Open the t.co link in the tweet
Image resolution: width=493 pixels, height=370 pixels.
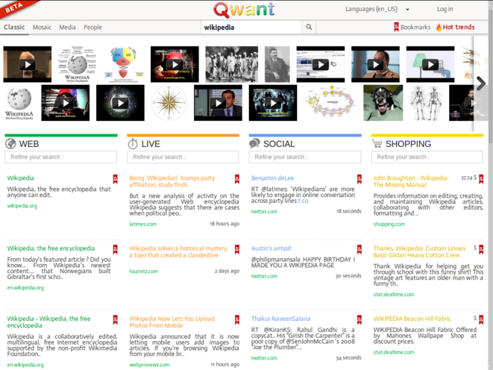point(303,201)
